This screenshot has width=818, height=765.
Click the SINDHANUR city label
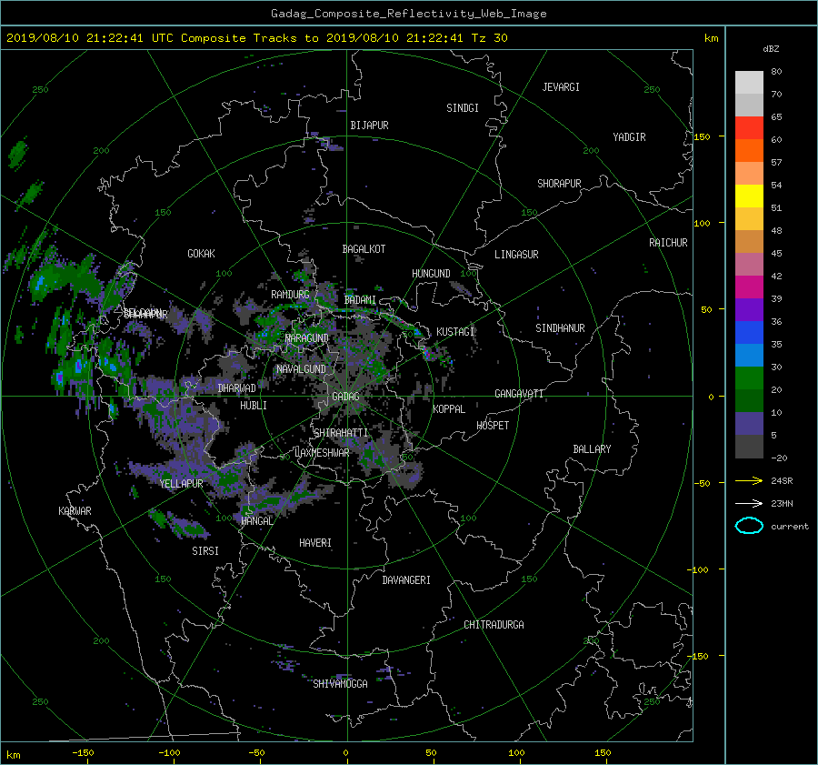tap(560, 328)
